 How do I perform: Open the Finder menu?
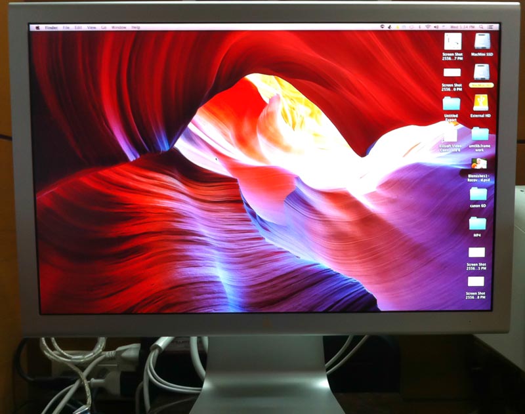[51, 28]
